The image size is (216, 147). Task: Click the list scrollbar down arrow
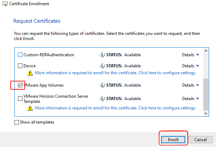pyautogui.click(x=206, y=114)
